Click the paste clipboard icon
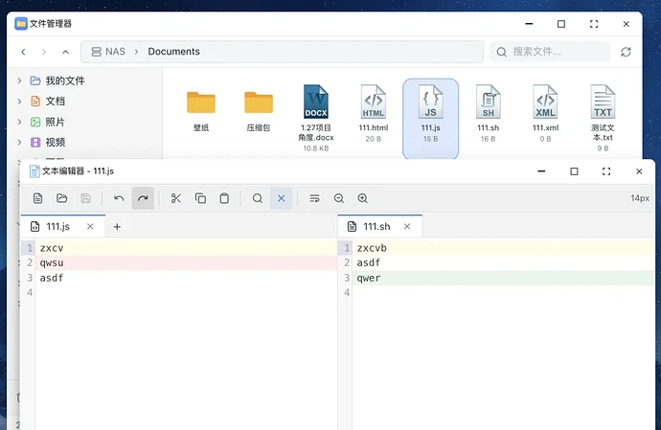 pyautogui.click(x=224, y=198)
